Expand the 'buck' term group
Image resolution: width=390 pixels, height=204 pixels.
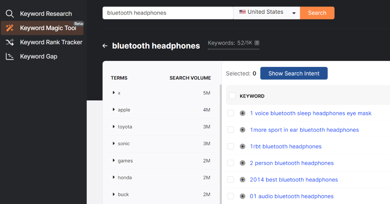(114, 195)
